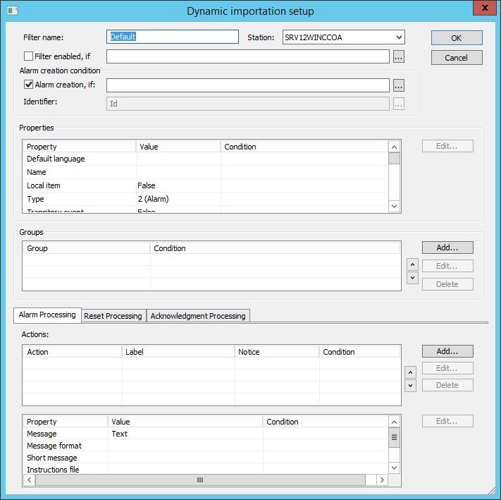Open the Acknowledgment Processing tab
The height and width of the screenshot is (500, 501).
[198, 316]
